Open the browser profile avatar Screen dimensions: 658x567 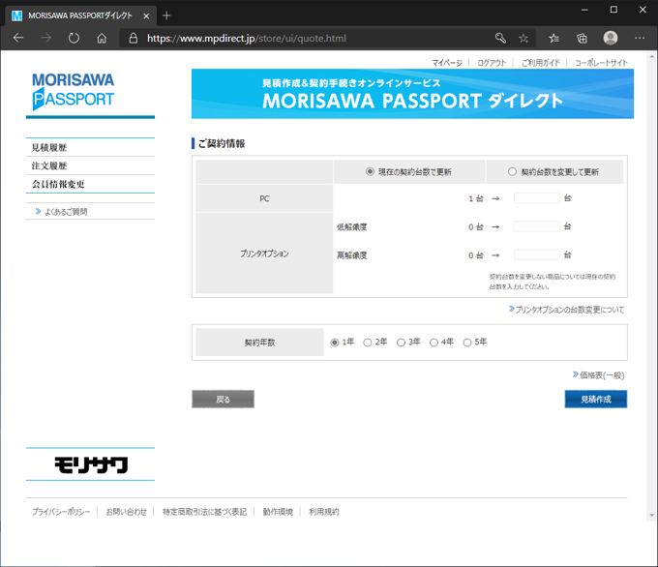pos(611,38)
